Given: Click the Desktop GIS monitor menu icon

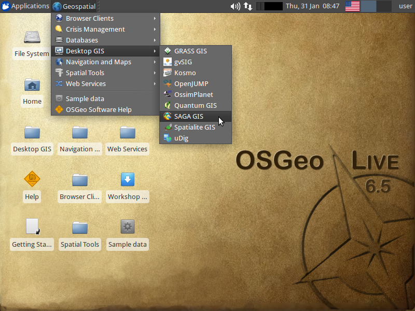Looking at the screenshot, I should coord(59,51).
